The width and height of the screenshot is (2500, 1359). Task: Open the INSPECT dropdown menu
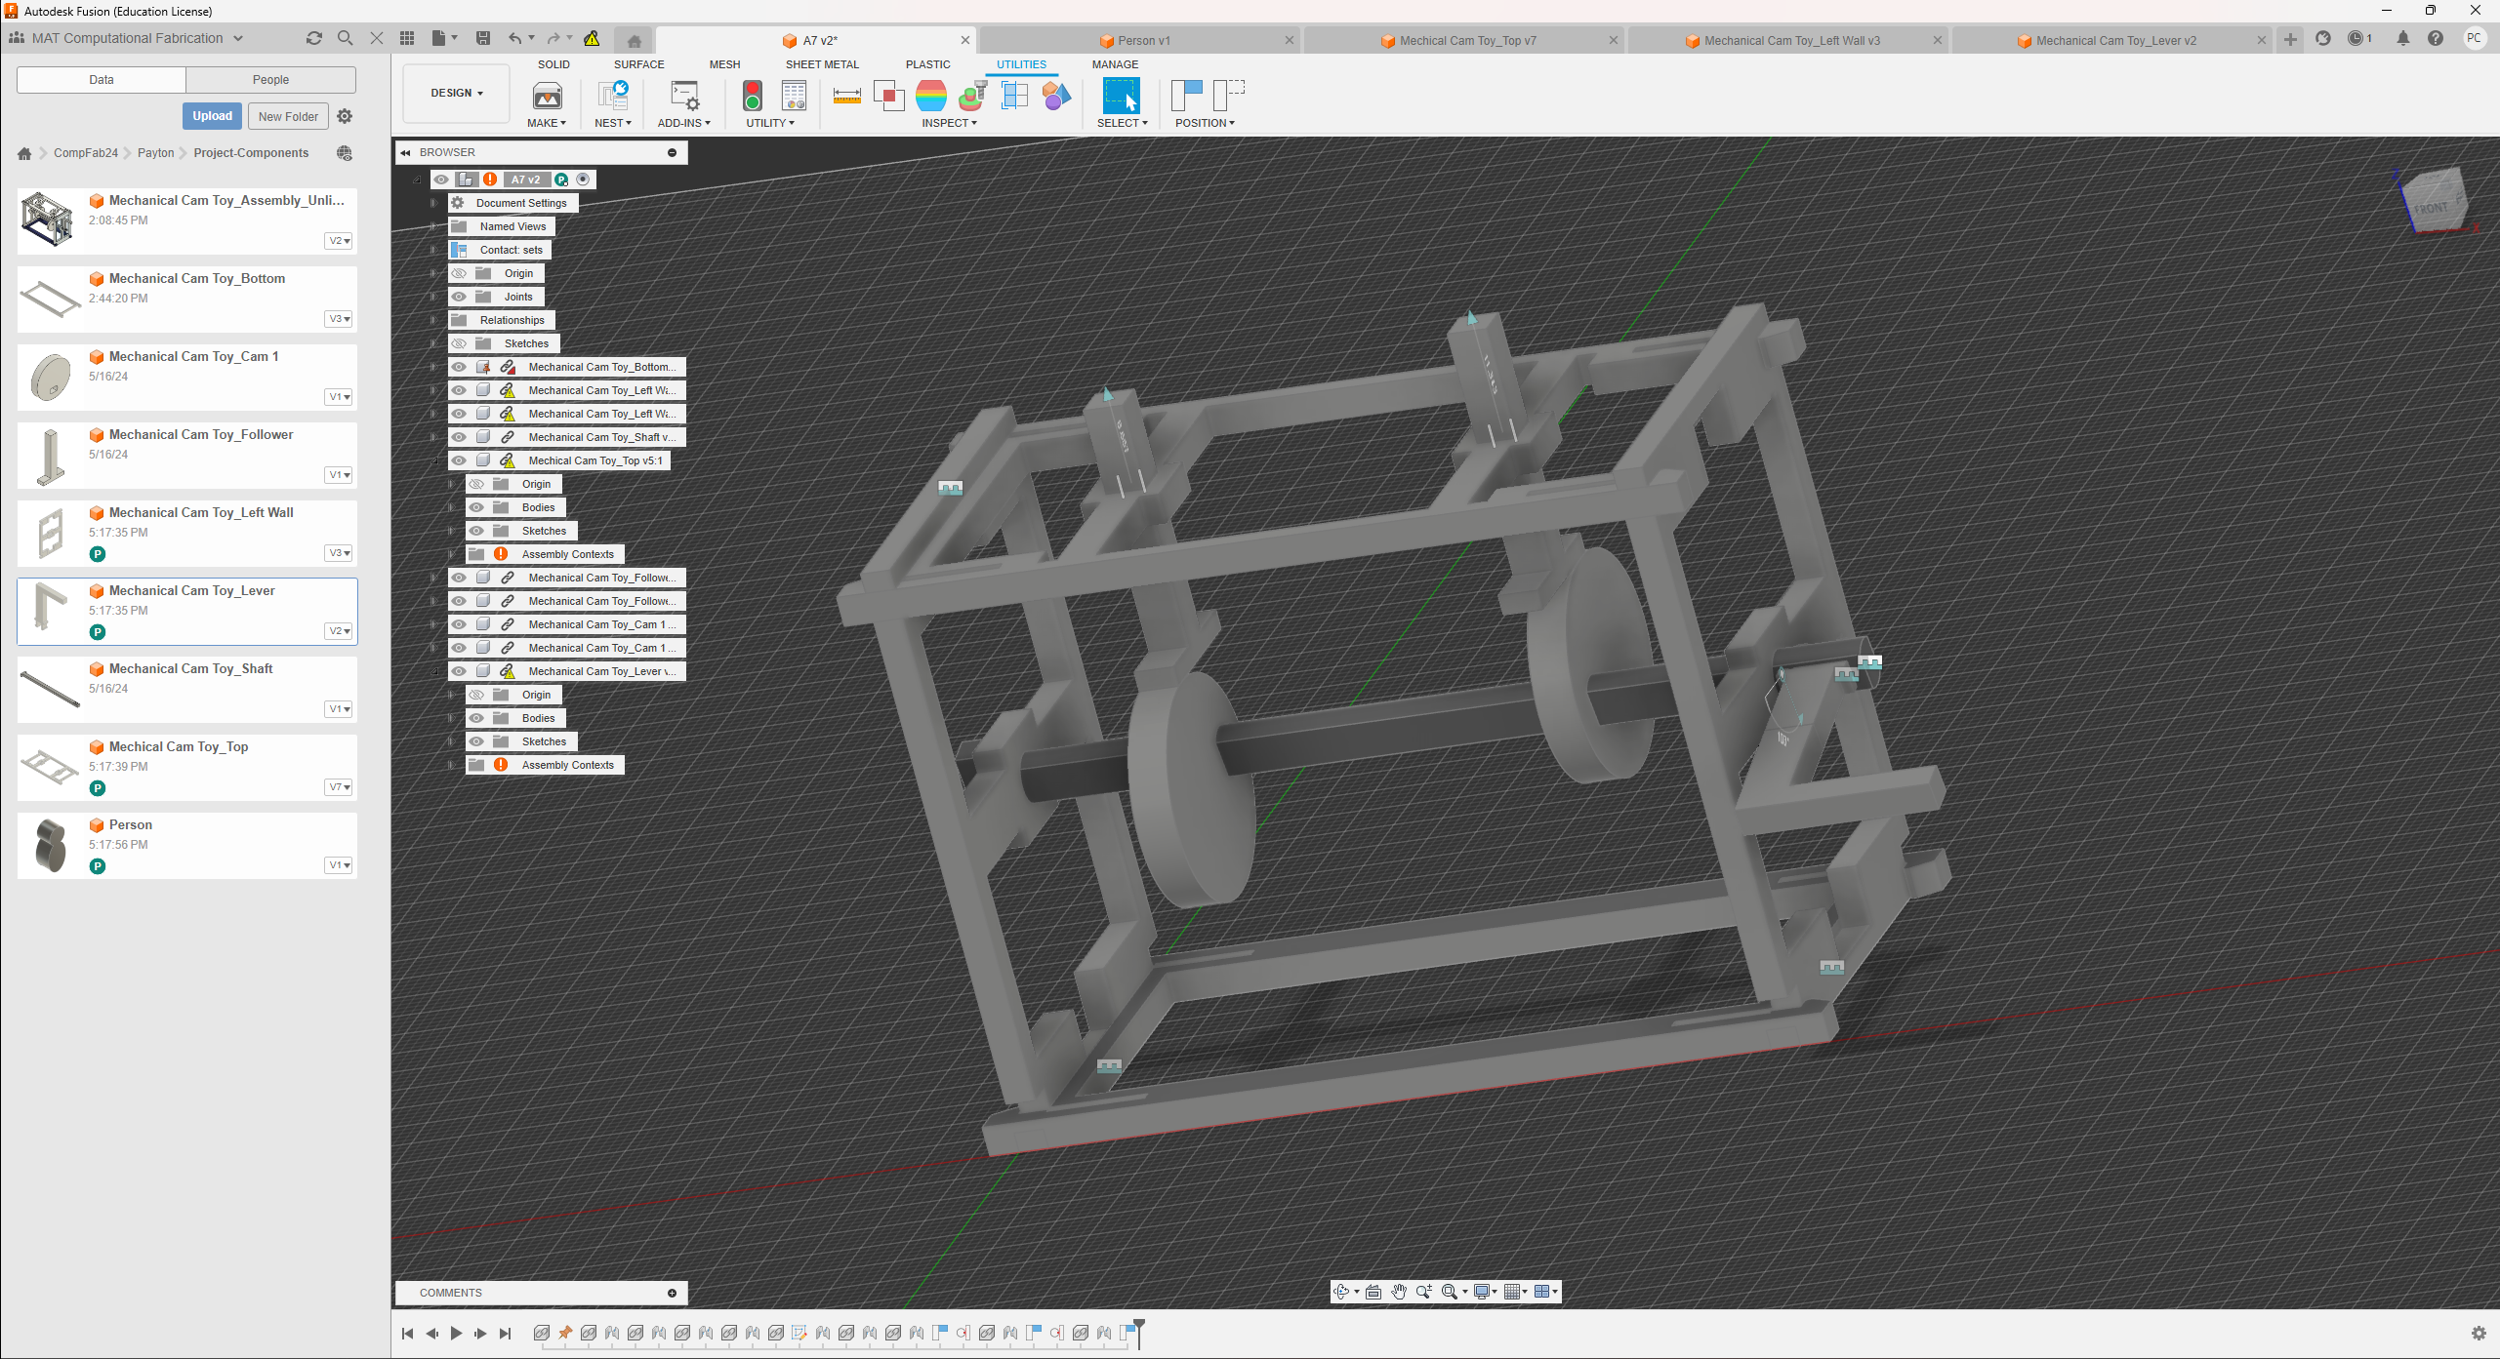click(949, 123)
